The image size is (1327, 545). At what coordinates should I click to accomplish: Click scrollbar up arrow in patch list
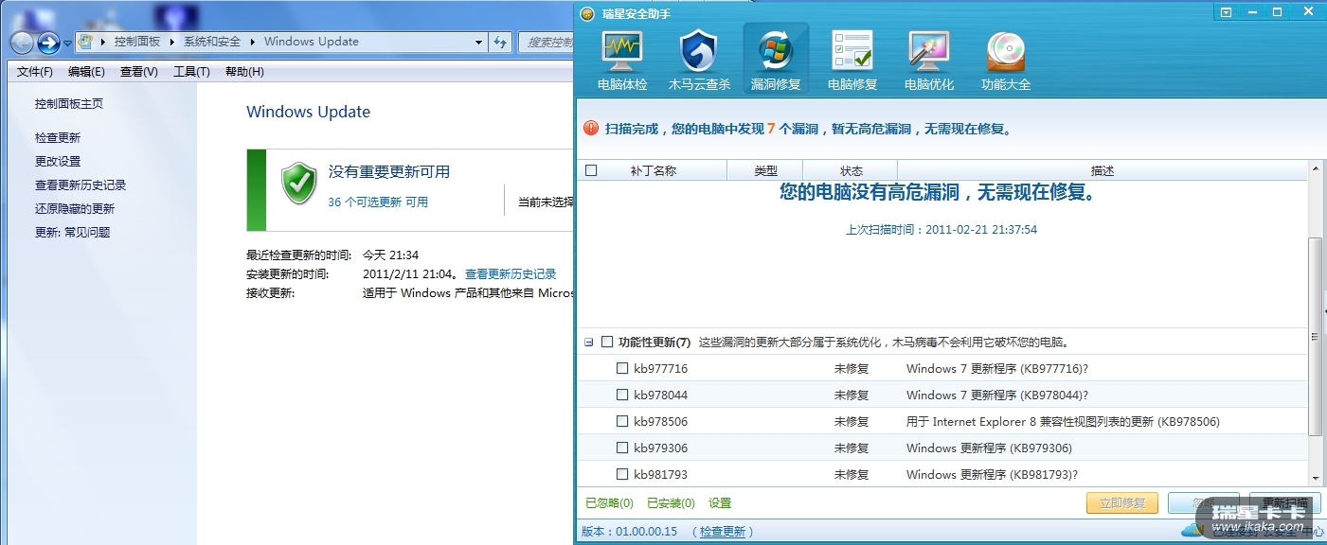coord(1315,168)
